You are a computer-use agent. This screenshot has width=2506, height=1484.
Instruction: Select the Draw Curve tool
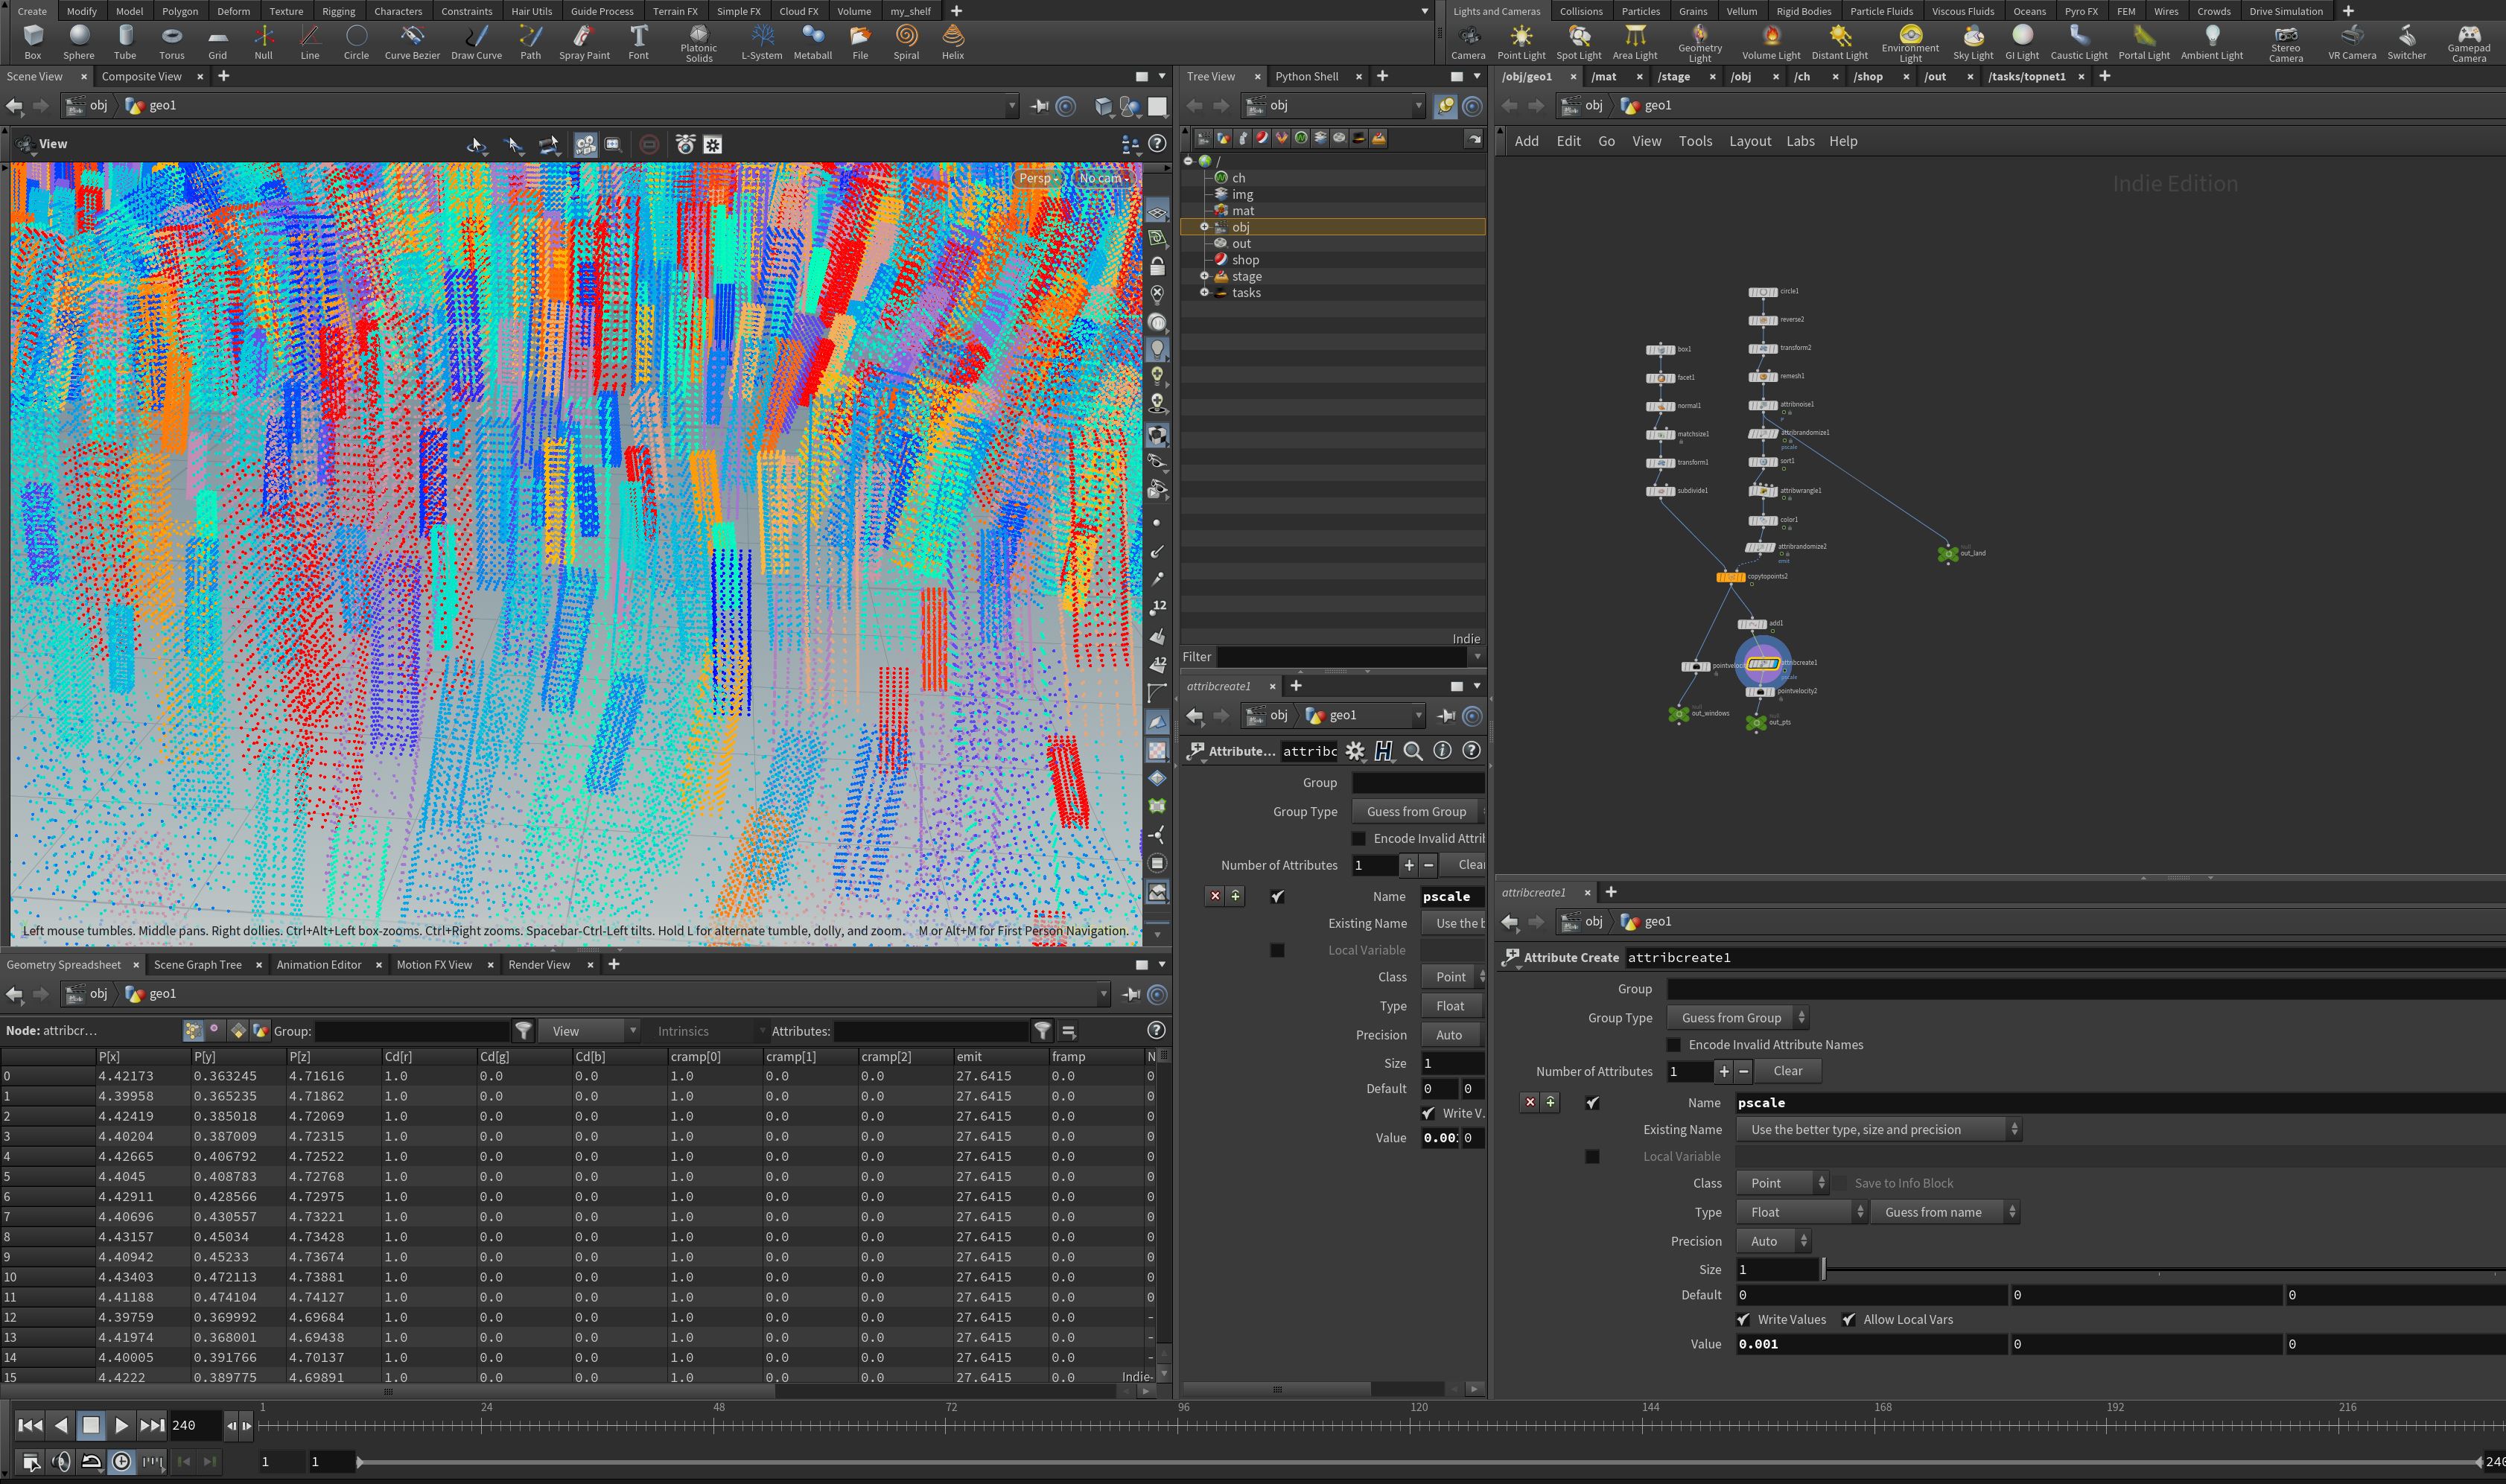[x=476, y=42]
